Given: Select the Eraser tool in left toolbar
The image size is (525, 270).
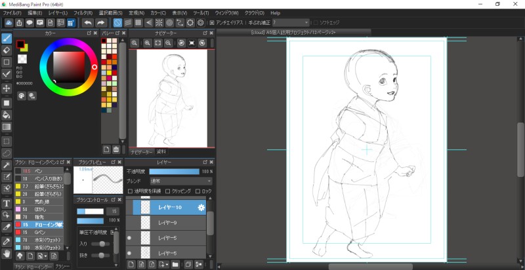Looking at the screenshot, I should (x=7, y=49).
